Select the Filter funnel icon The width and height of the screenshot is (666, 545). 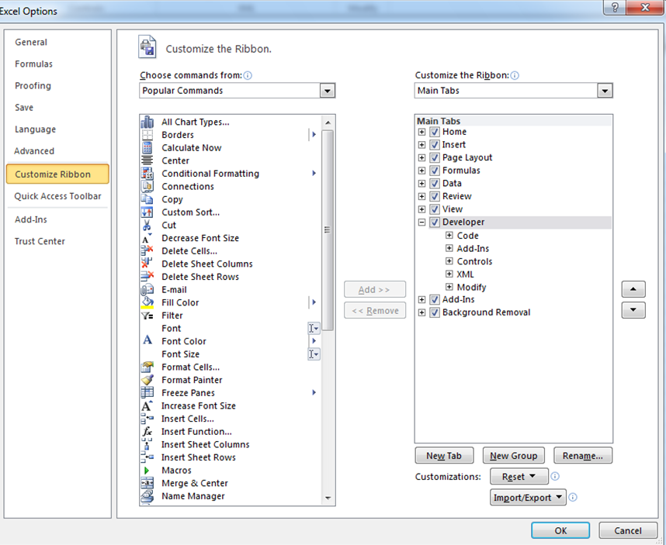(x=147, y=316)
